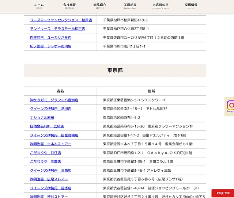
Task: Select address 千葉県市川市市川1丁目1-1
Action: [x=124, y=46]
